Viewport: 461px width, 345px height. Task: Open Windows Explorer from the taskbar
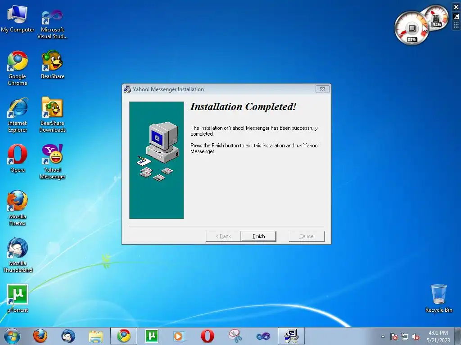point(96,336)
